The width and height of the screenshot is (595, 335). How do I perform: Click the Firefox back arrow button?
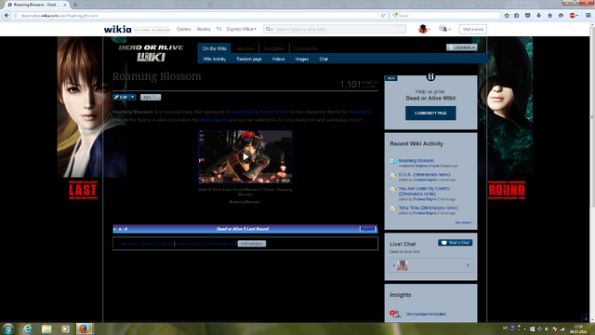[7, 16]
